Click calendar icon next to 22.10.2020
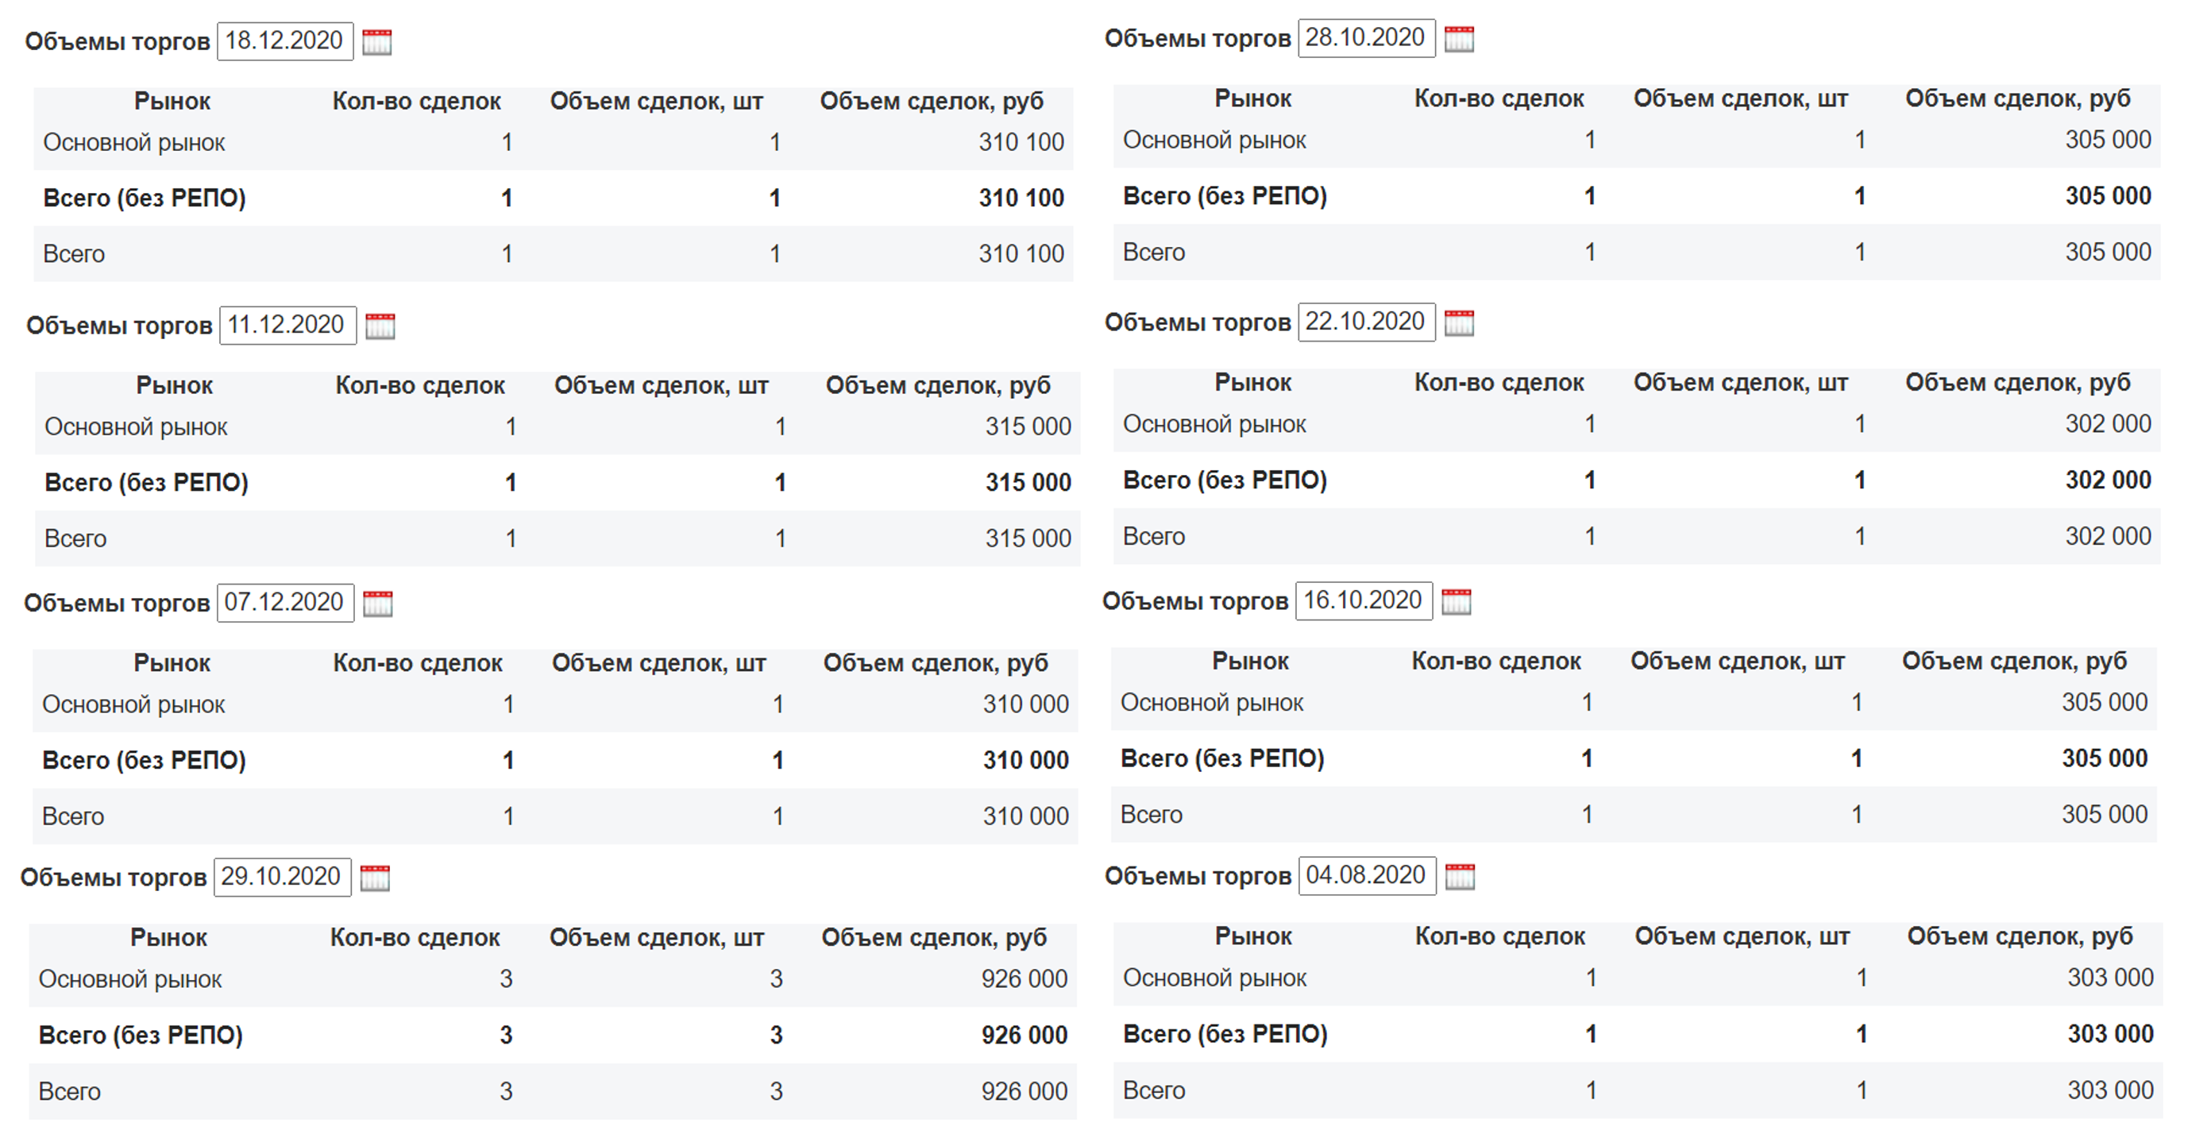Image resolution: width=2188 pixels, height=1146 pixels. (x=1458, y=324)
